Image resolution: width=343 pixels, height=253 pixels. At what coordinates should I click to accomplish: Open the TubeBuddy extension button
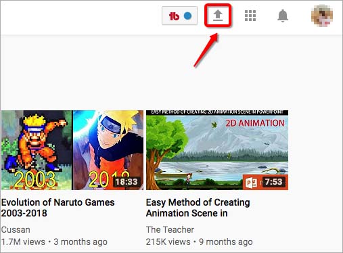pos(179,16)
